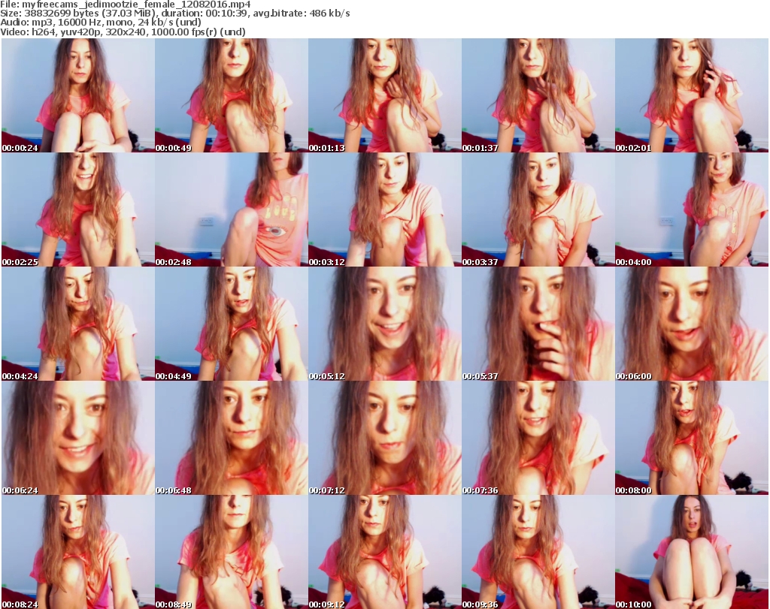770x609 pixels.
Task: Select the thumbnail stamped 00:08:49
Action: coord(232,552)
